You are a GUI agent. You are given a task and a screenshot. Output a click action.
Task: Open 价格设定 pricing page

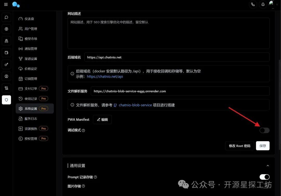(x=35, y=69)
